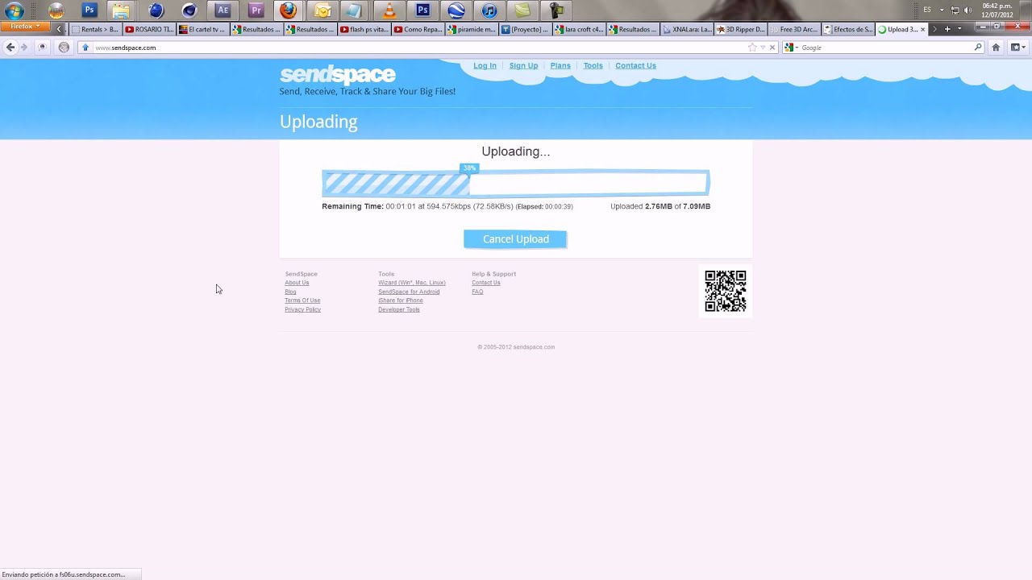Switch to the ROSARIO TI... tab
The height and width of the screenshot is (580, 1032).
[149, 29]
